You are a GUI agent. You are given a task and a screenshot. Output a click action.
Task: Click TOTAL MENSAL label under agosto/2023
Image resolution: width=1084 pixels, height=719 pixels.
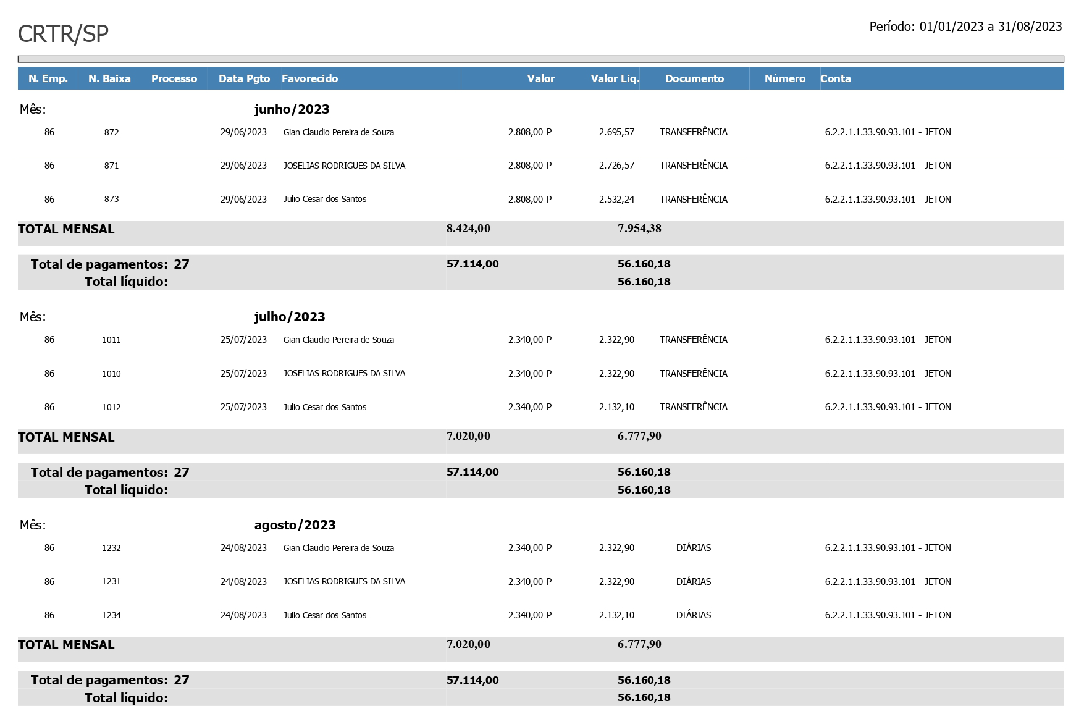66,645
